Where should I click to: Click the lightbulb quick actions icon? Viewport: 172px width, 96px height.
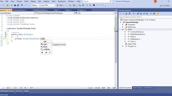(3, 39)
